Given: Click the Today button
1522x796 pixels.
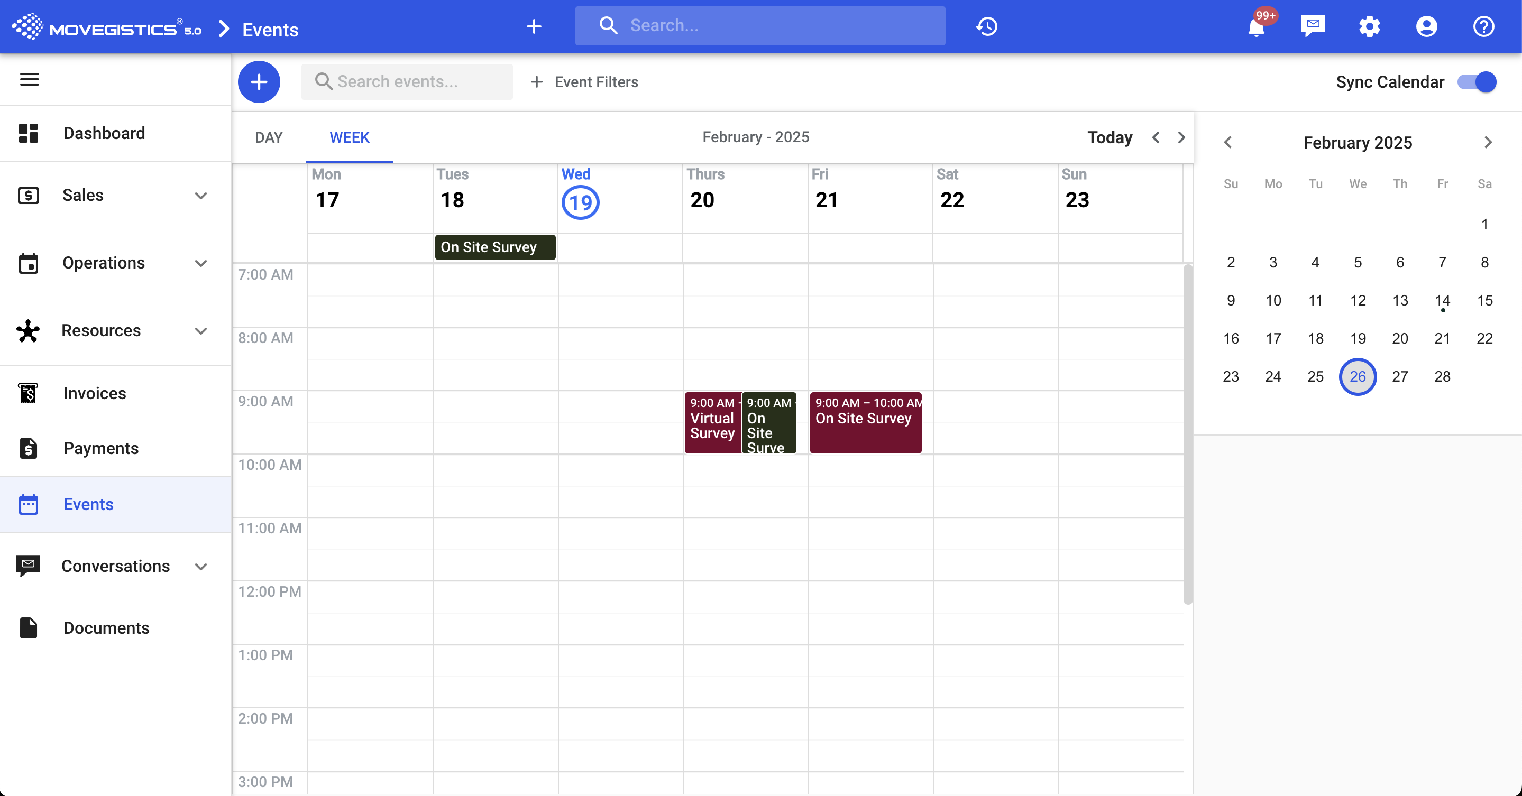Looking at the screenshot, I should [1109, 137].
